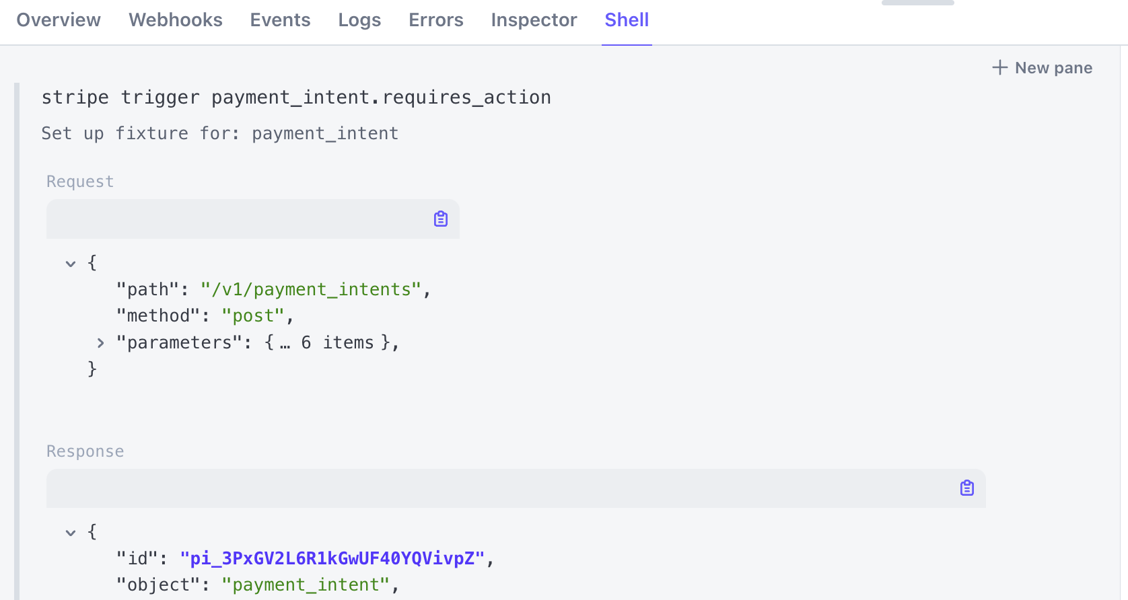Screen dimensions: 1128x600
Task: Click the payment intent ID pi_3PxGV2L6R1kGwUF40YQVivpZ
Action: tap(332, 558)
